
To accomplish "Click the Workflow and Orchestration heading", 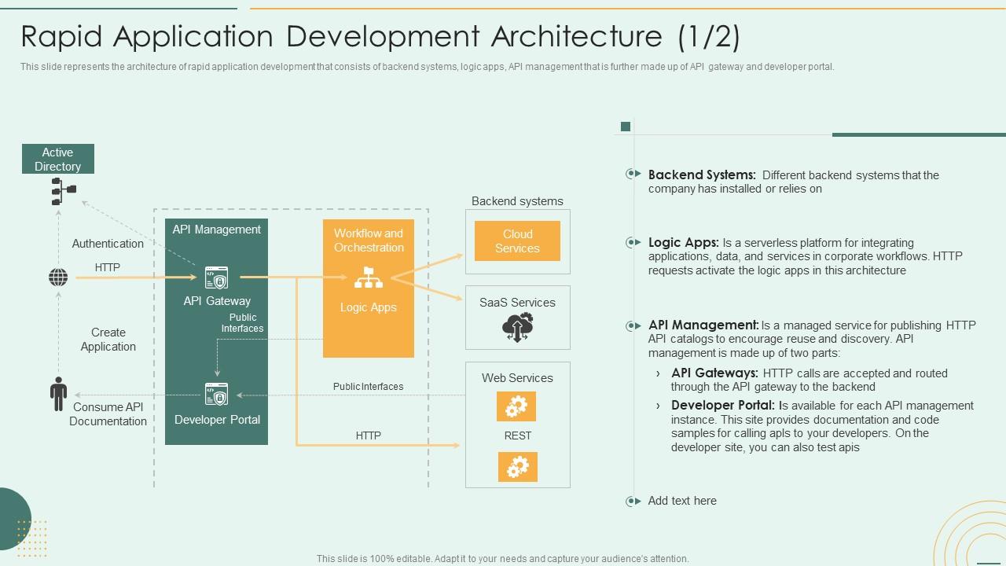I will [369, 241].
